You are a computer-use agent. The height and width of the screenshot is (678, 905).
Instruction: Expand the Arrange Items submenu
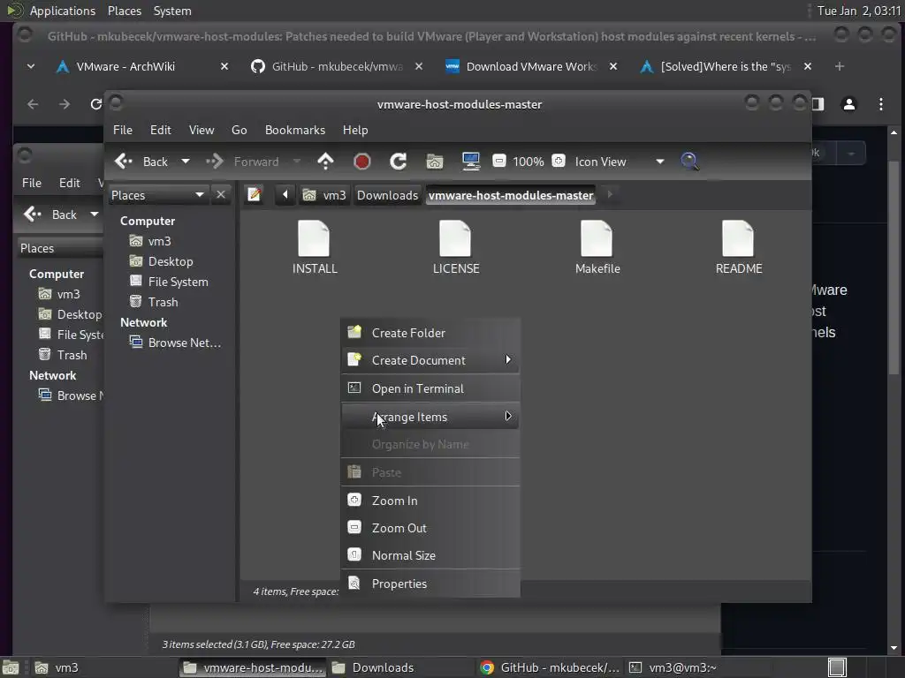(x=430, y=417)
